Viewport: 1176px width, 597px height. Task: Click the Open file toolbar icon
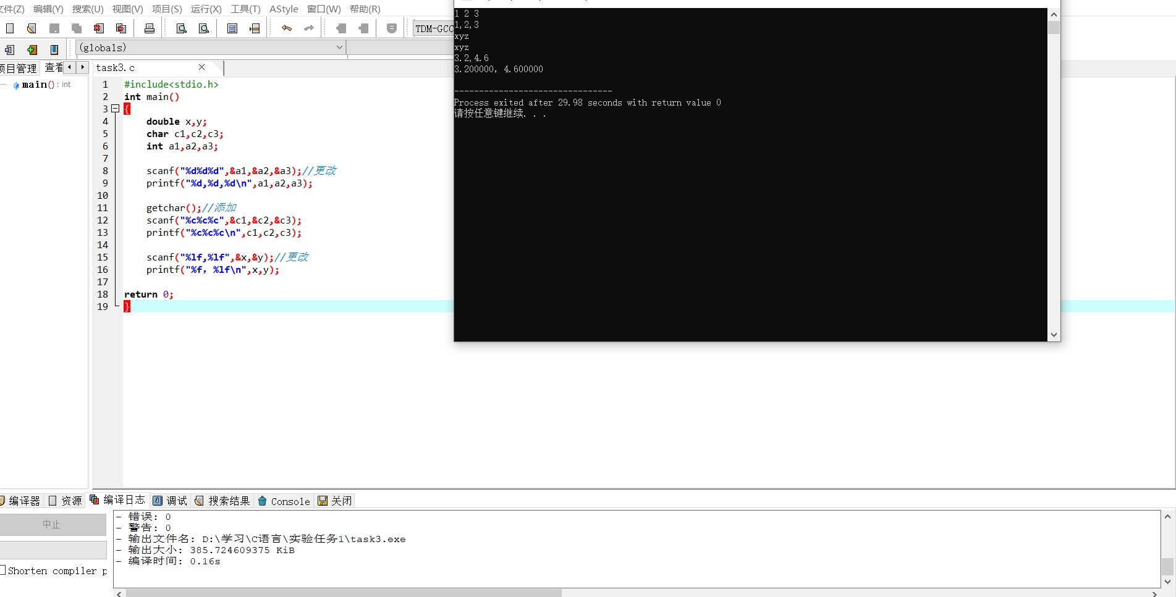[x=32, y=28]
